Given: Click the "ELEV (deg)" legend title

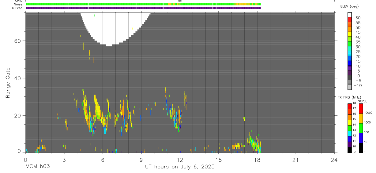Looking at the screenshot, I should 349,6.
